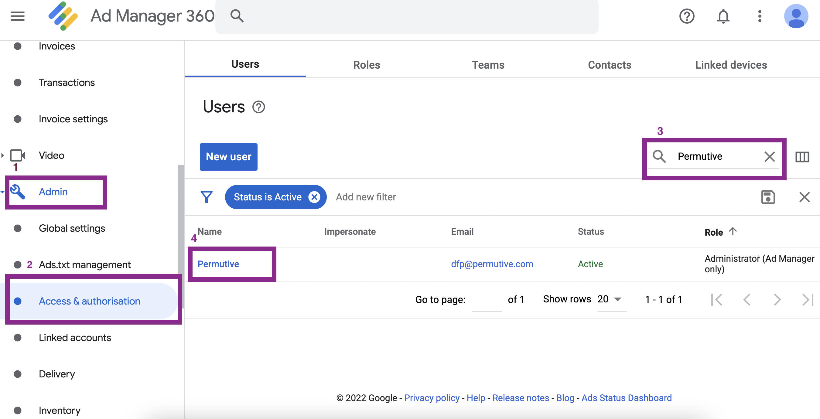Open Inventory in the sidebar

[x=60, y=410]
